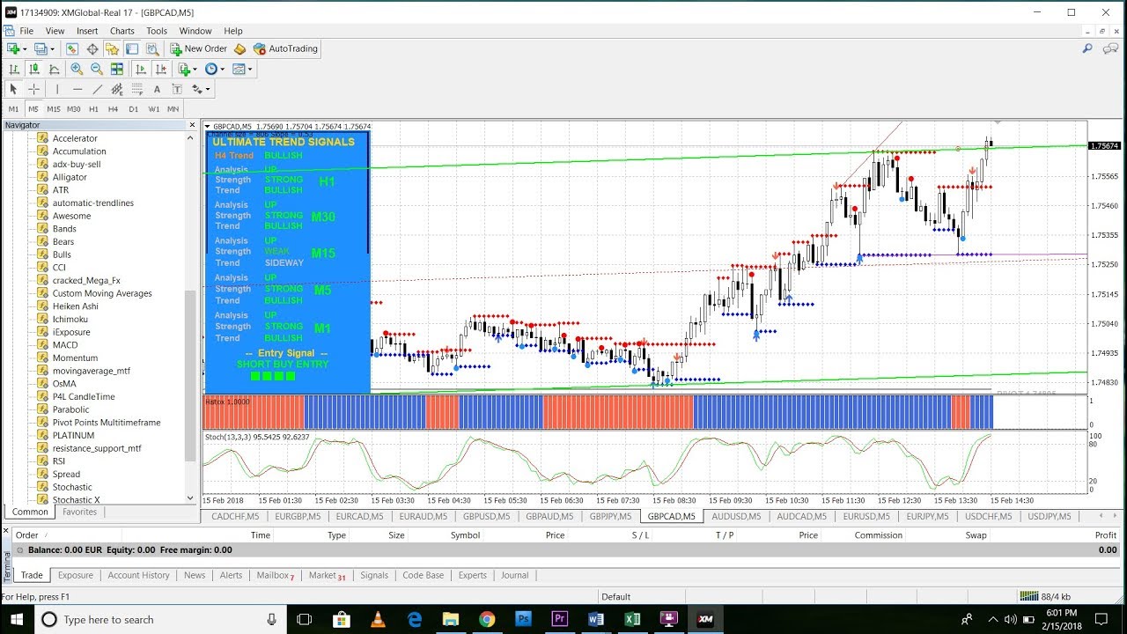The image size is (1127, 634).
Task: Open the New Chart dropdown arrow
Action: tap(25, 49)
